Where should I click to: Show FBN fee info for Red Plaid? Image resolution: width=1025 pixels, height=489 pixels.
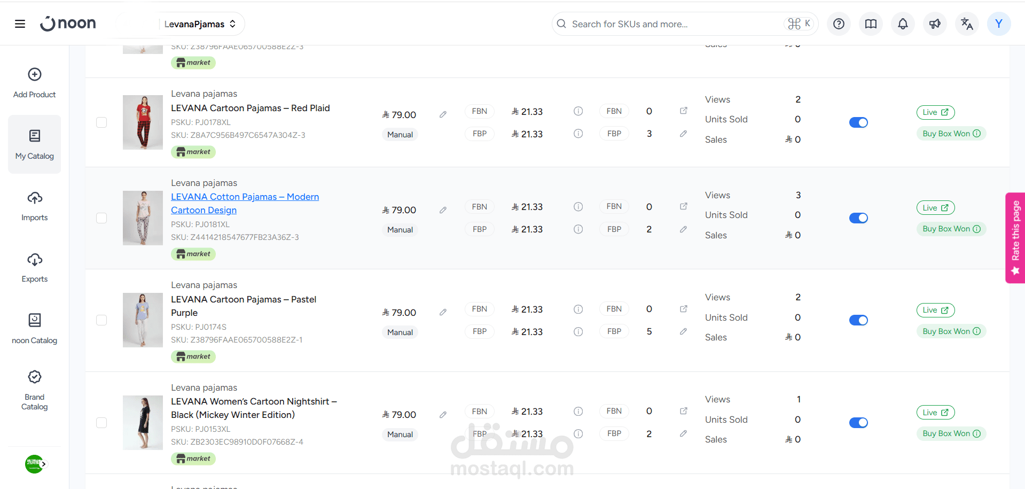[x=578, y=111]
